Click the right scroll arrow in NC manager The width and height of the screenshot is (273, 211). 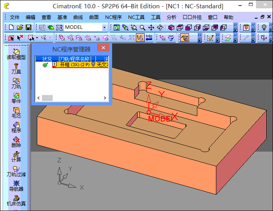coord(105,98)
